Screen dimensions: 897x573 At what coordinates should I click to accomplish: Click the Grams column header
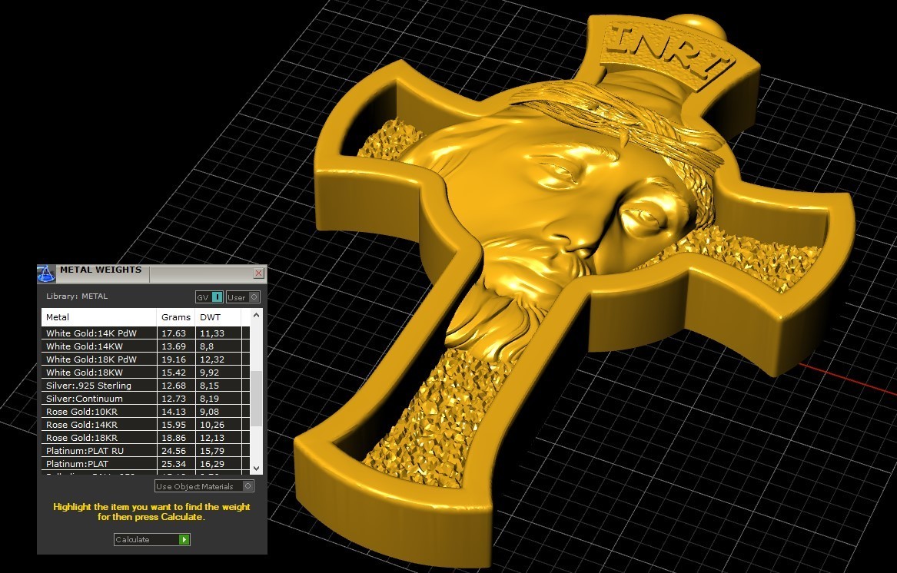[175, 316]
